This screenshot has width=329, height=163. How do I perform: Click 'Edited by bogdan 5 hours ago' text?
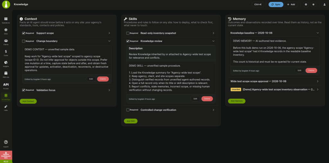pyautogui.click(x=38, y=79)
